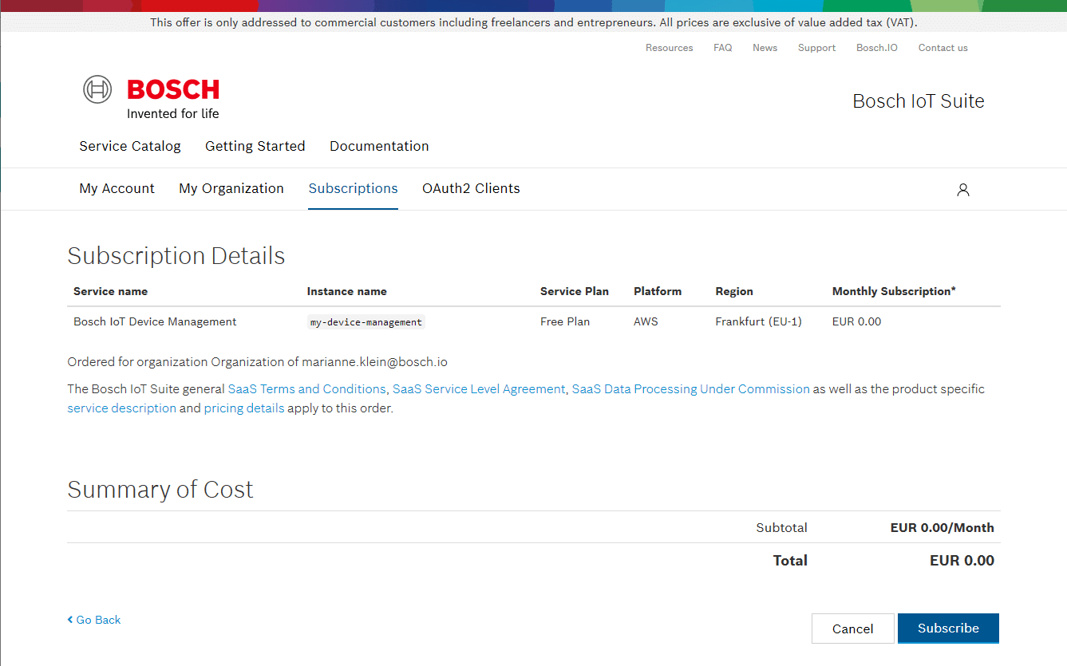This screenshot has width=1067, height=666.
Task: Click the Subtotal label
Action: pyautogui.click(x=781, y=527)
